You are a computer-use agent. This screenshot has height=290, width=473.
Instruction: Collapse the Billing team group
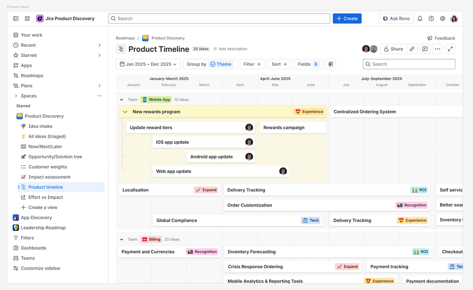tap(122, 239)
